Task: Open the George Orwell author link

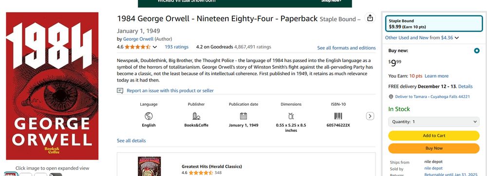Action: point(138,39)
